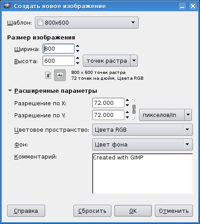Open the пикселов/in resolution unit dropdown
Screen dimensions: 200x224
[166, 115]
